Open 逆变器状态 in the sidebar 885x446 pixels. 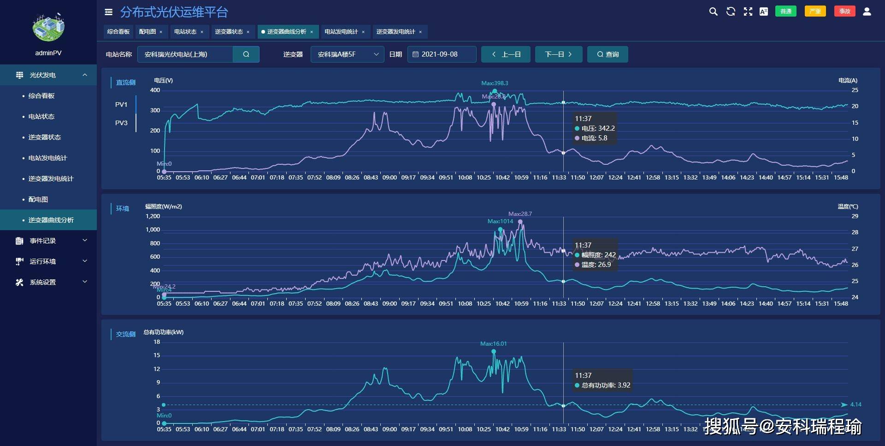click(x=48, y=137)
